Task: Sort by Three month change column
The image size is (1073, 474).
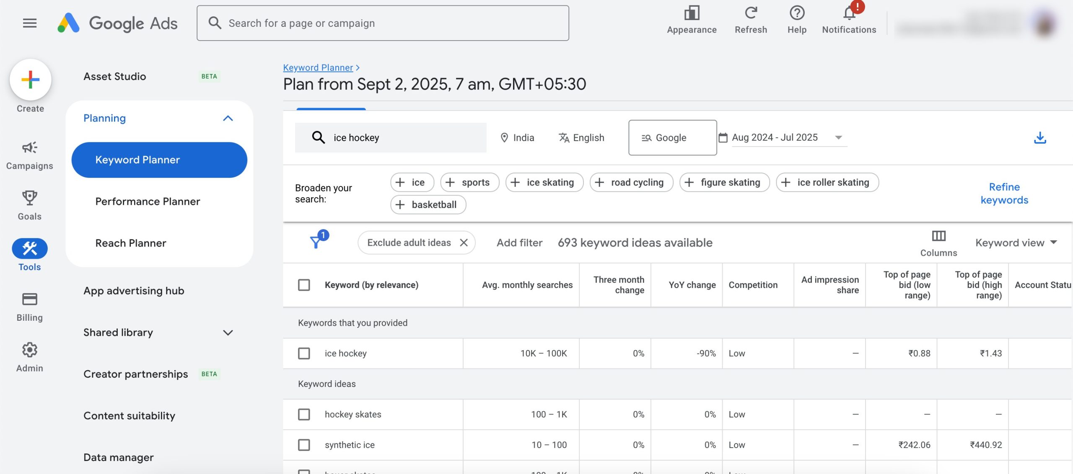Action: coord(619,285)
